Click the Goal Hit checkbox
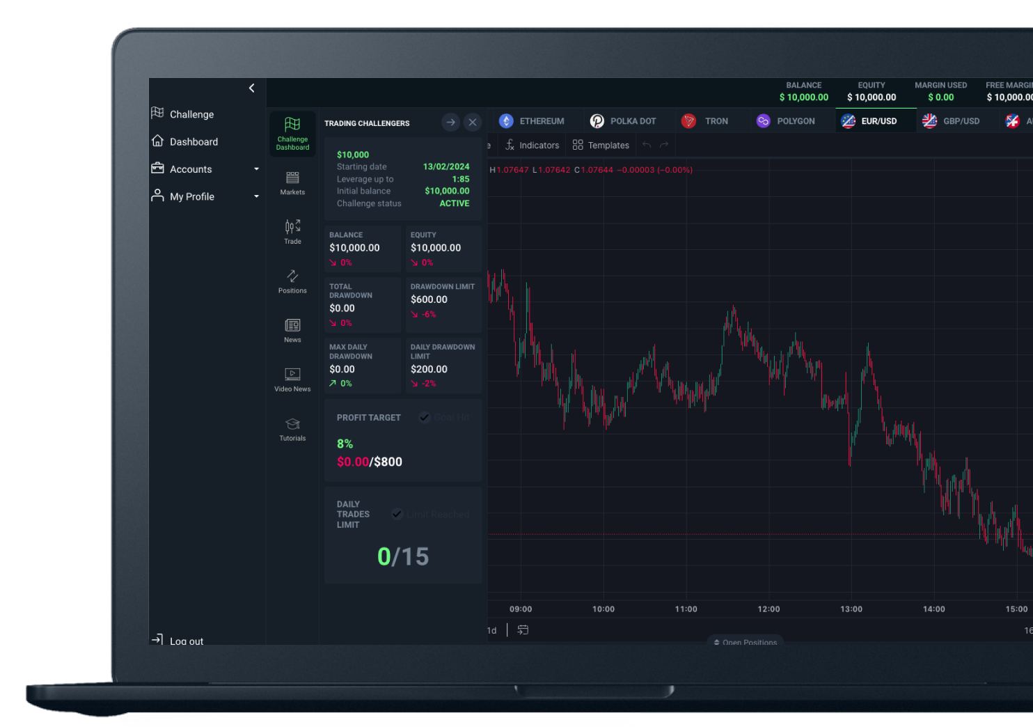This screenshot has height=727, width=1033. 424,417
